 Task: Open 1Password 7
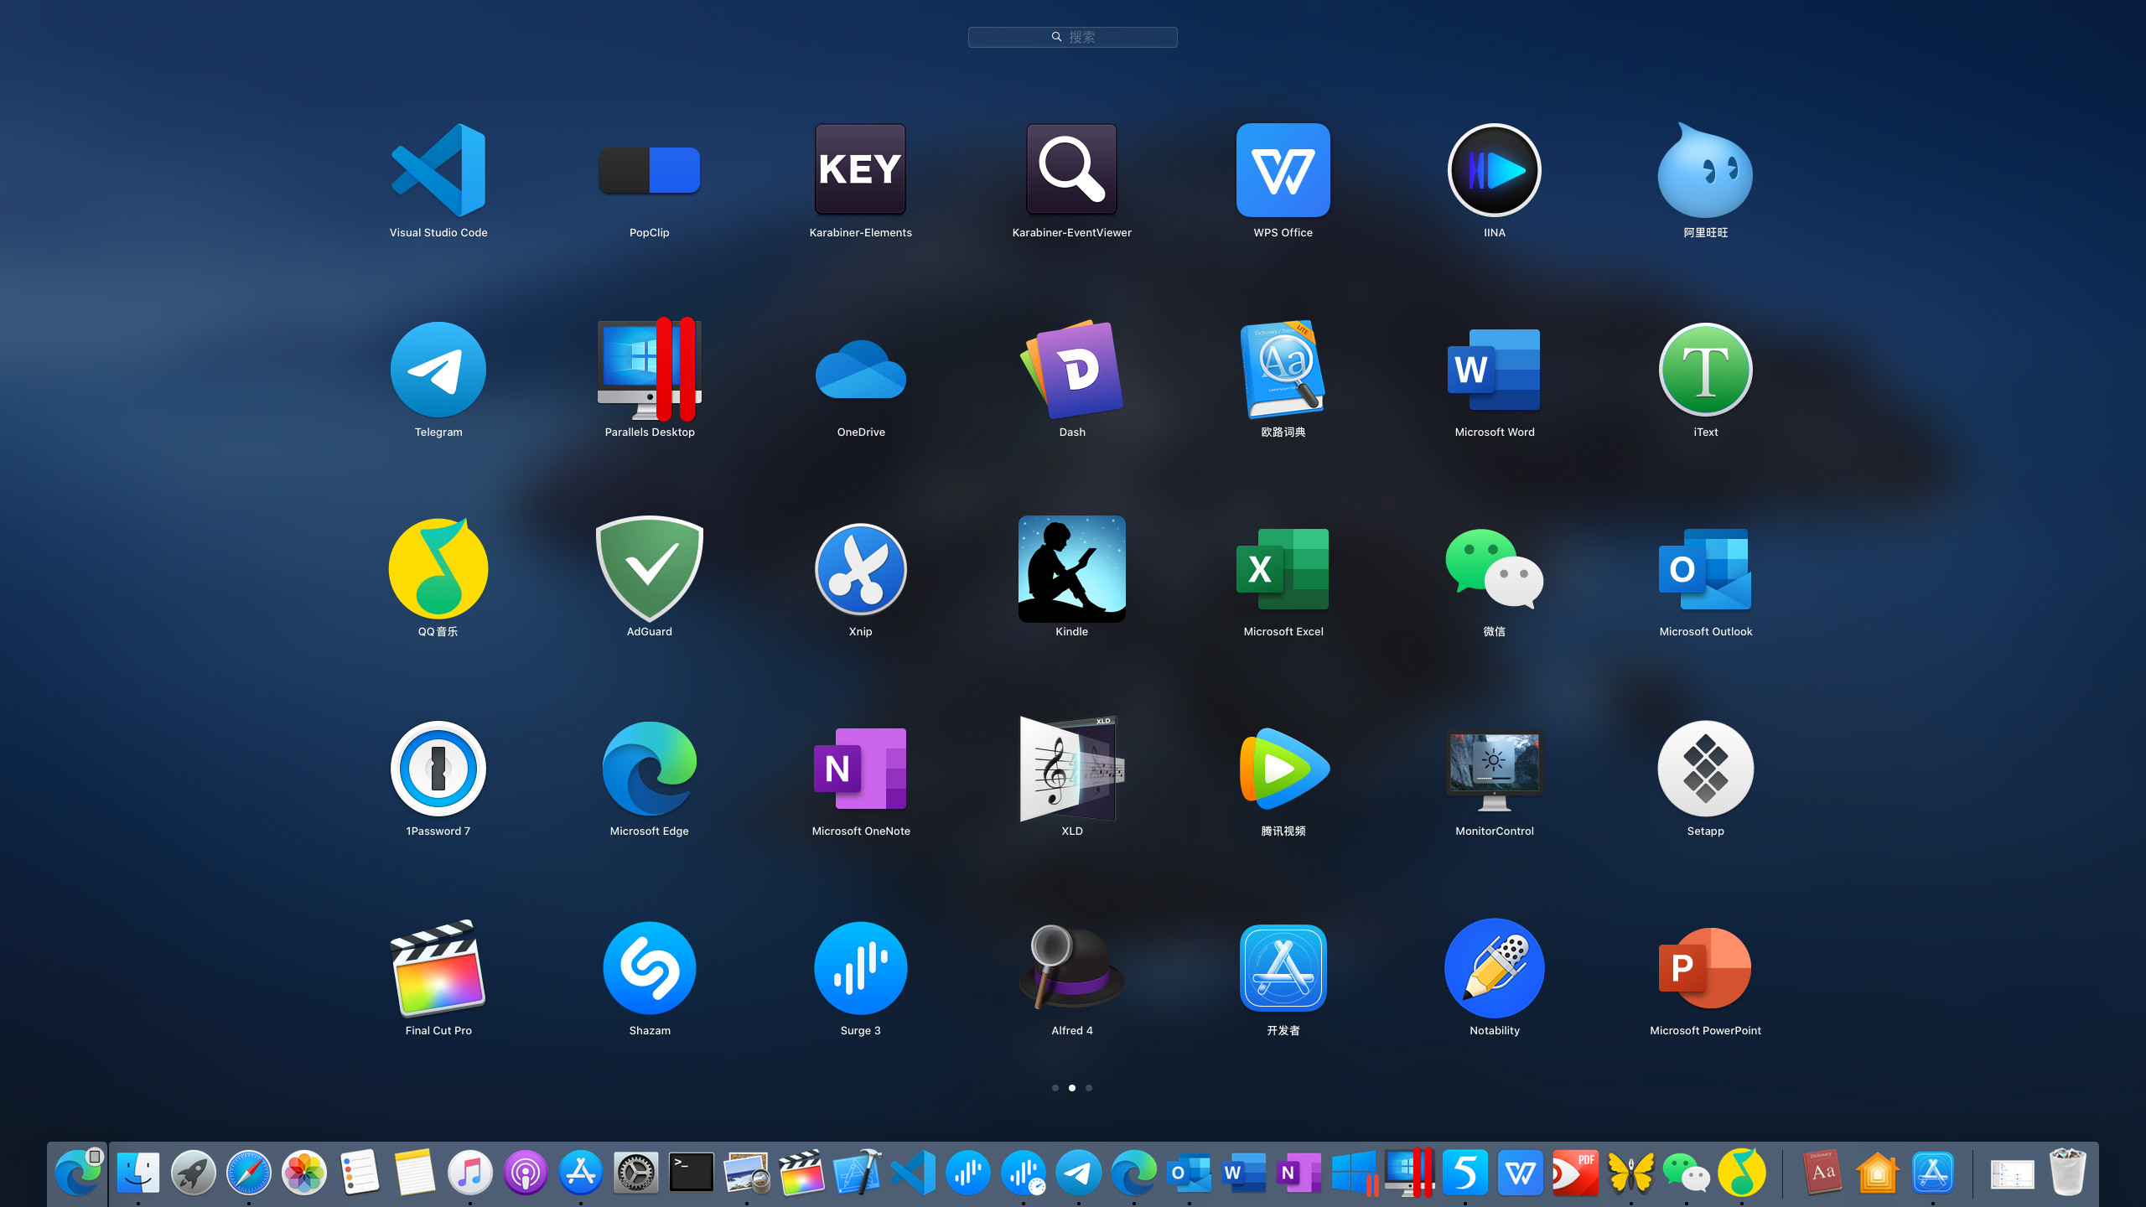pyautogui.click(x=438, y=769)
